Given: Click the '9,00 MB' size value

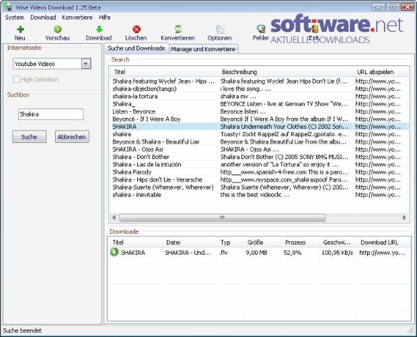Looking at the screenshot, I should pos(256,253).
